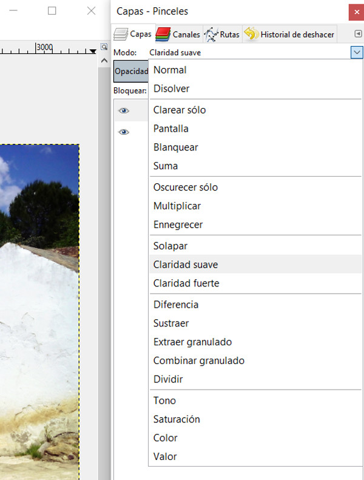Screen dimensions: 364x480
Task: Select Diferencia in the mode list
Action: [175, 305]
